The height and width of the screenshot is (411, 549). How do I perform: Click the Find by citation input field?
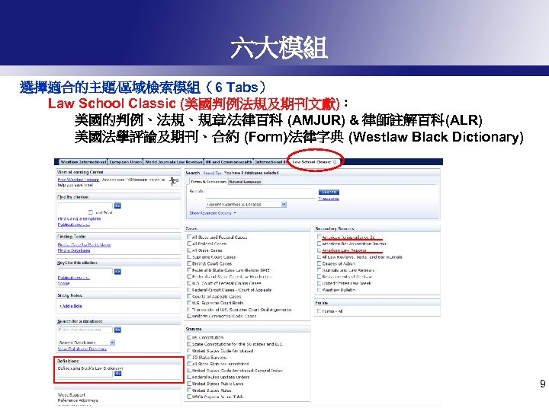[x=85, y=205]
